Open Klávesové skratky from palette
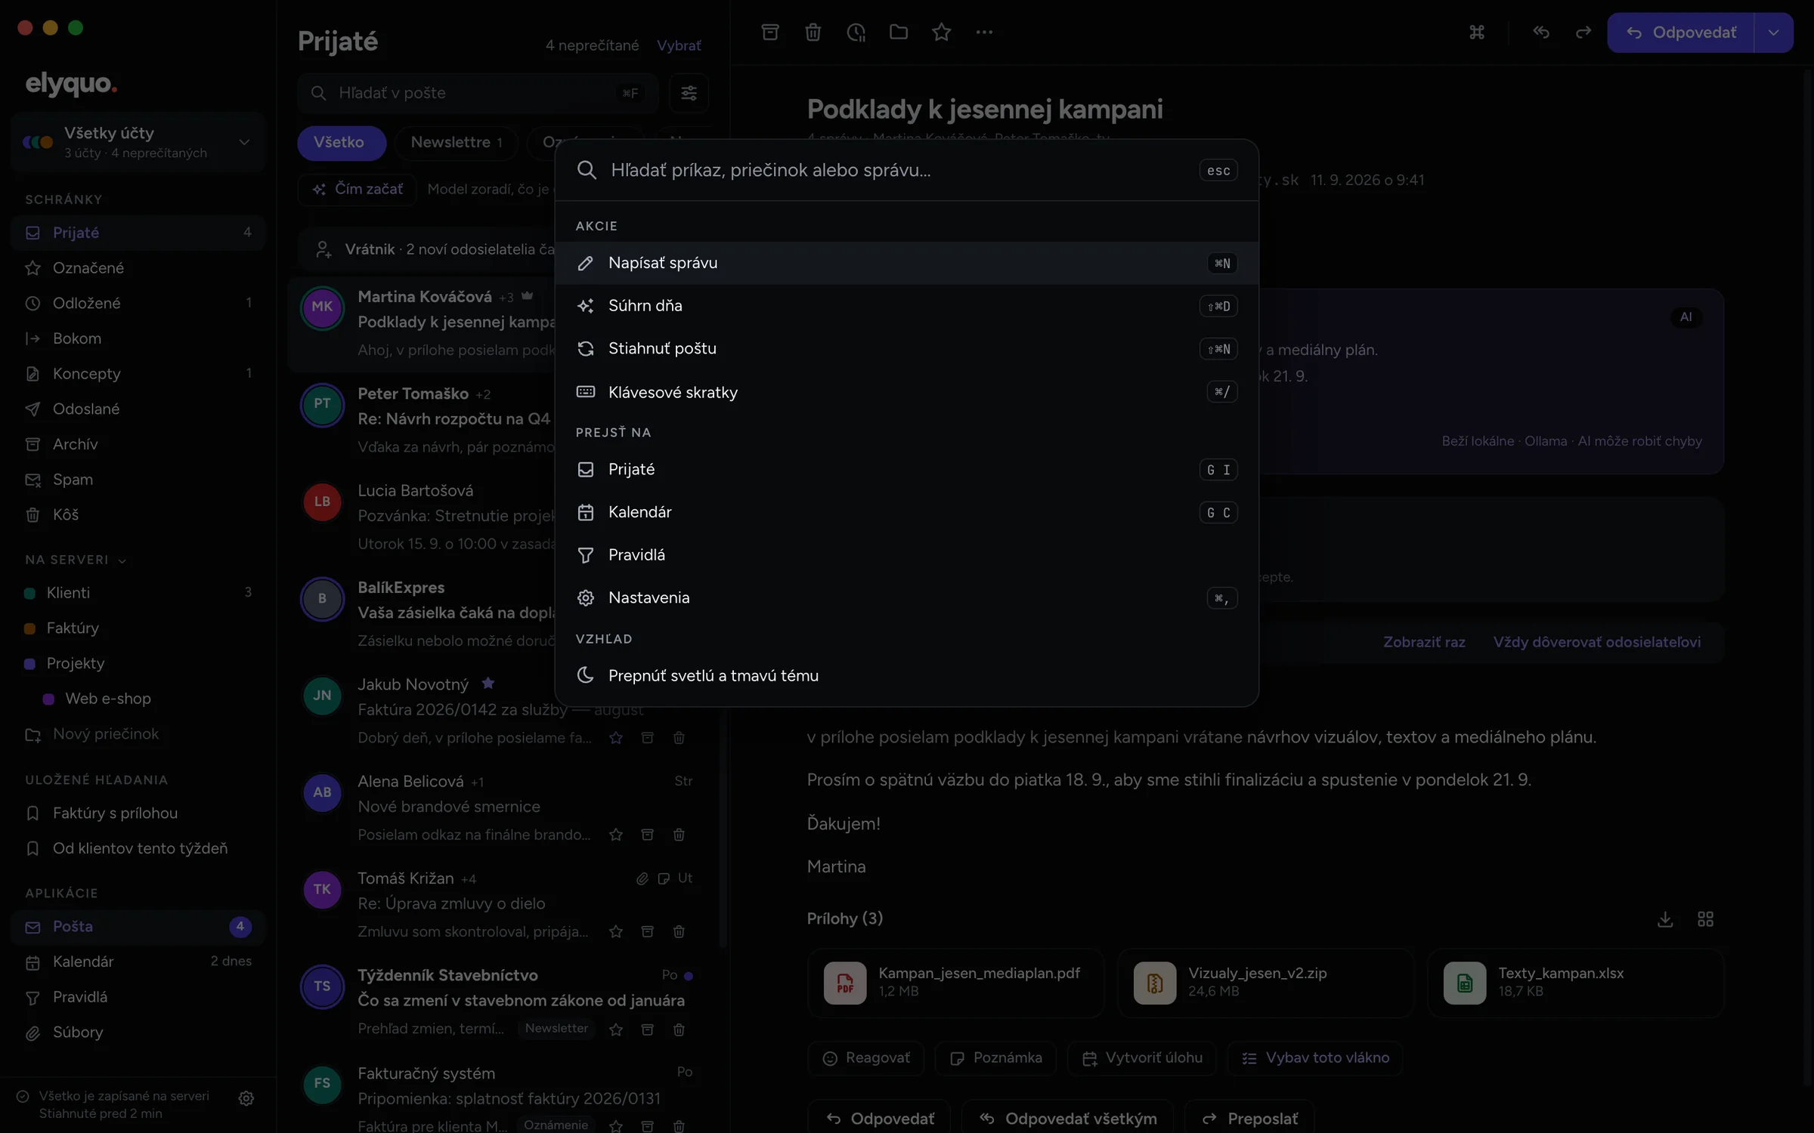The image size is (1814, 1133). click(906, 392)
